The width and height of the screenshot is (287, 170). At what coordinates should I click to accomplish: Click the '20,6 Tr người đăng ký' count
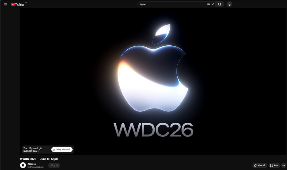click(x=36, y=167)
